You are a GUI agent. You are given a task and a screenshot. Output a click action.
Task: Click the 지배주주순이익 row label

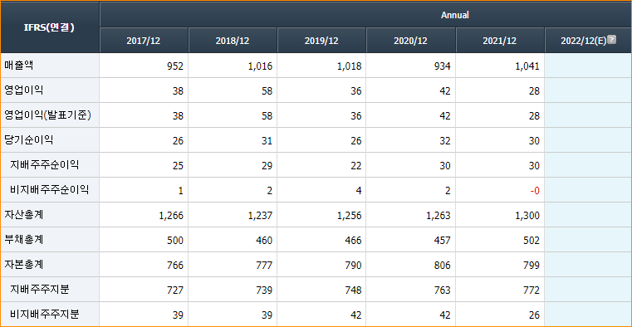(44, 165)
